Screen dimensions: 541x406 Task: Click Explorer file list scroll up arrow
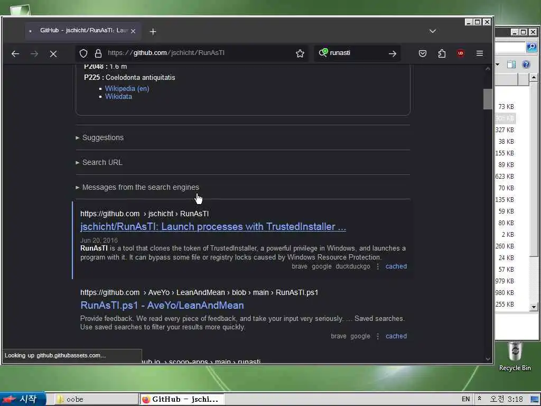coord(534,77)
